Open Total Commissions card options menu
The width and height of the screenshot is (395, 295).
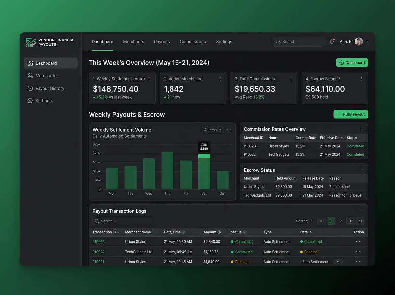click(x=291, y=79)
